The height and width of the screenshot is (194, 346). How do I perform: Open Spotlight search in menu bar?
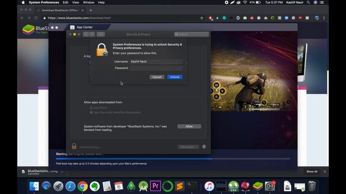point(308,2)
